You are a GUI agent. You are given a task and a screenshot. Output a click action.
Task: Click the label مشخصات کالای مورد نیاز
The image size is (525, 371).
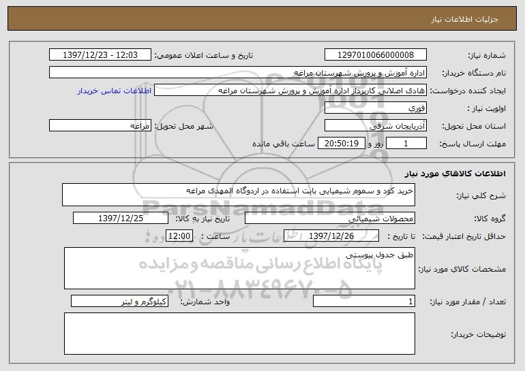point(462,269)
